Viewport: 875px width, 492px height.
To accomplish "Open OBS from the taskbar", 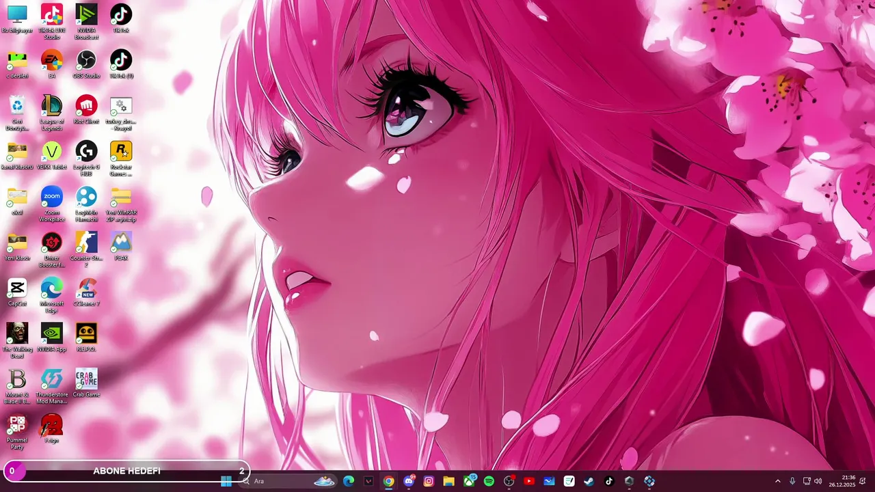I will [x=509, y=481].
